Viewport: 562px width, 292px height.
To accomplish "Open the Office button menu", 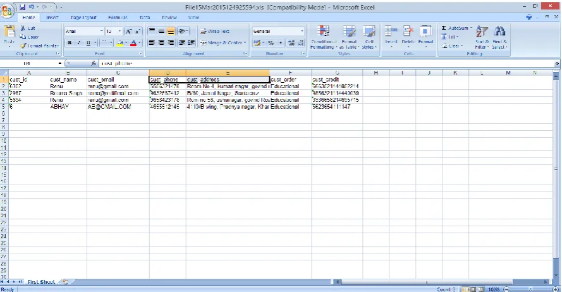I will (7, 11).
